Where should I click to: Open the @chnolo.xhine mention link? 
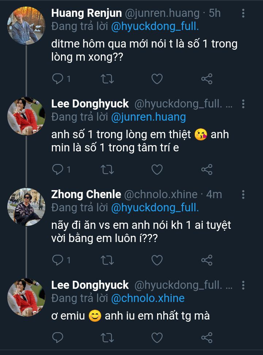(148, 298)
